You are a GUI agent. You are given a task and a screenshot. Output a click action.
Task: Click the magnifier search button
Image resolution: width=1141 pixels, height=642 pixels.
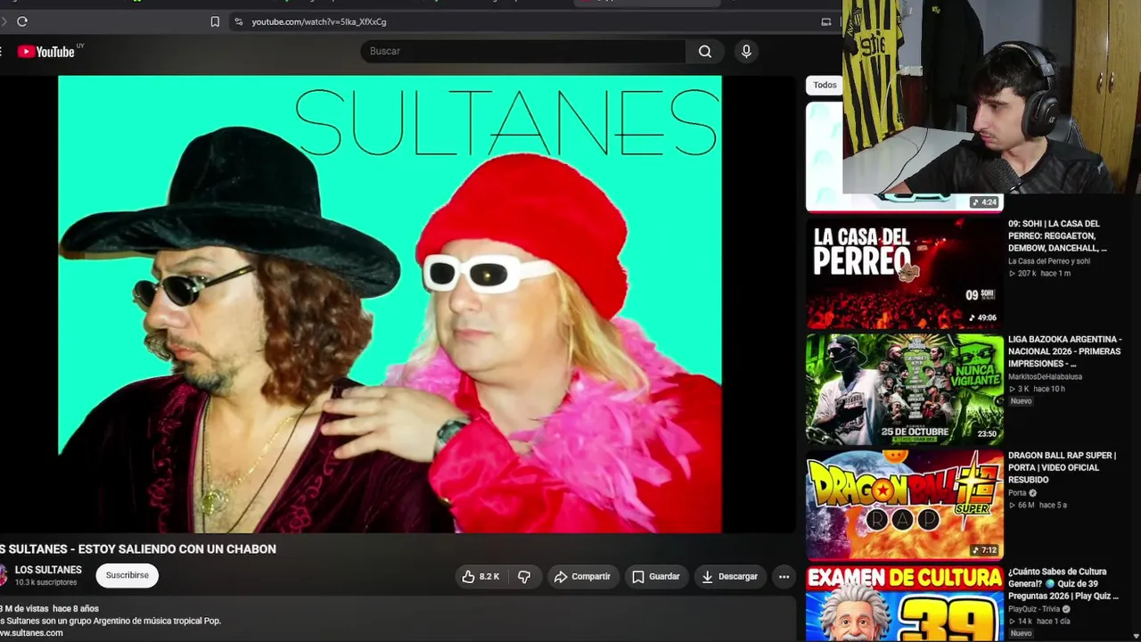705,52
